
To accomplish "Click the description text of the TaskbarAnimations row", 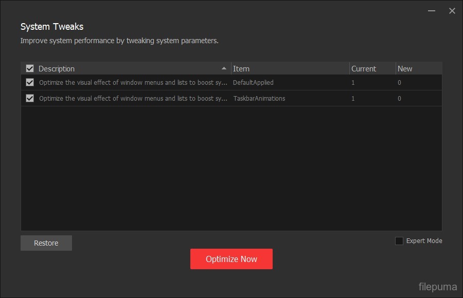I will coord(133,99).
